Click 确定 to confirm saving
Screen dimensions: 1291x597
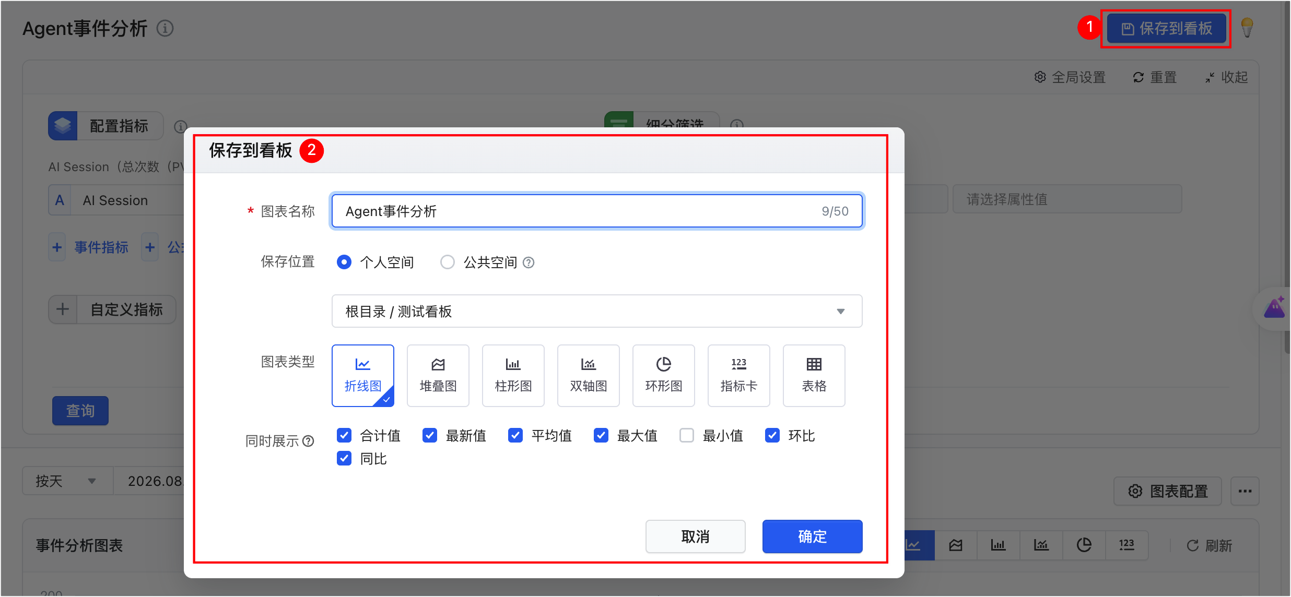click(812, 536)
